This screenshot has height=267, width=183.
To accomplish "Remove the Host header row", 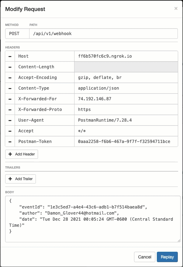I will click(10, 56).
